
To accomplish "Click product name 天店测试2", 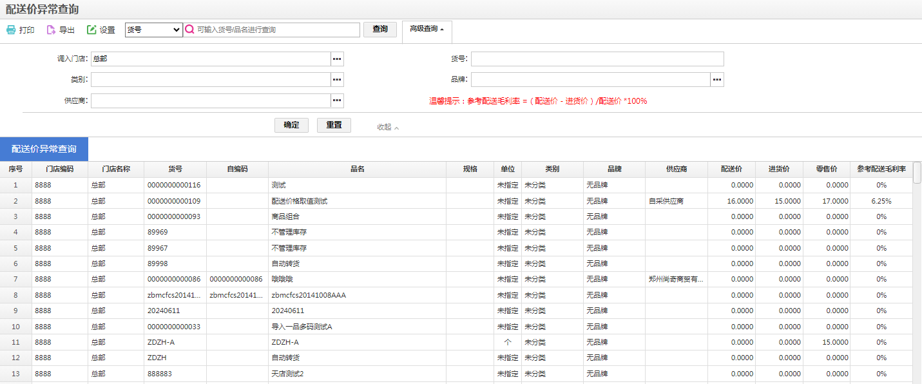I will click(287, 374).
